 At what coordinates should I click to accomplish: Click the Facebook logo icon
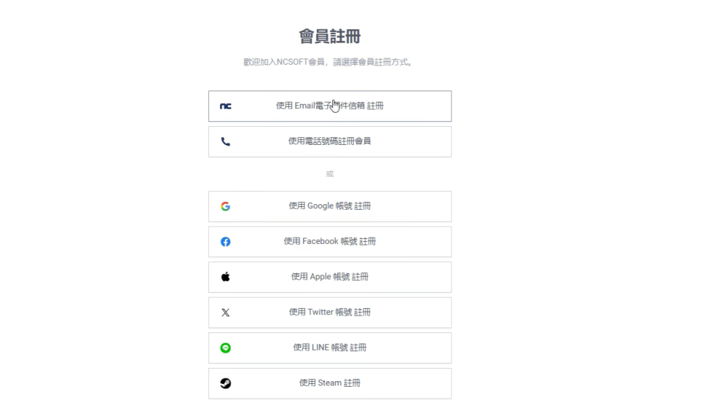tap(226, 242)
